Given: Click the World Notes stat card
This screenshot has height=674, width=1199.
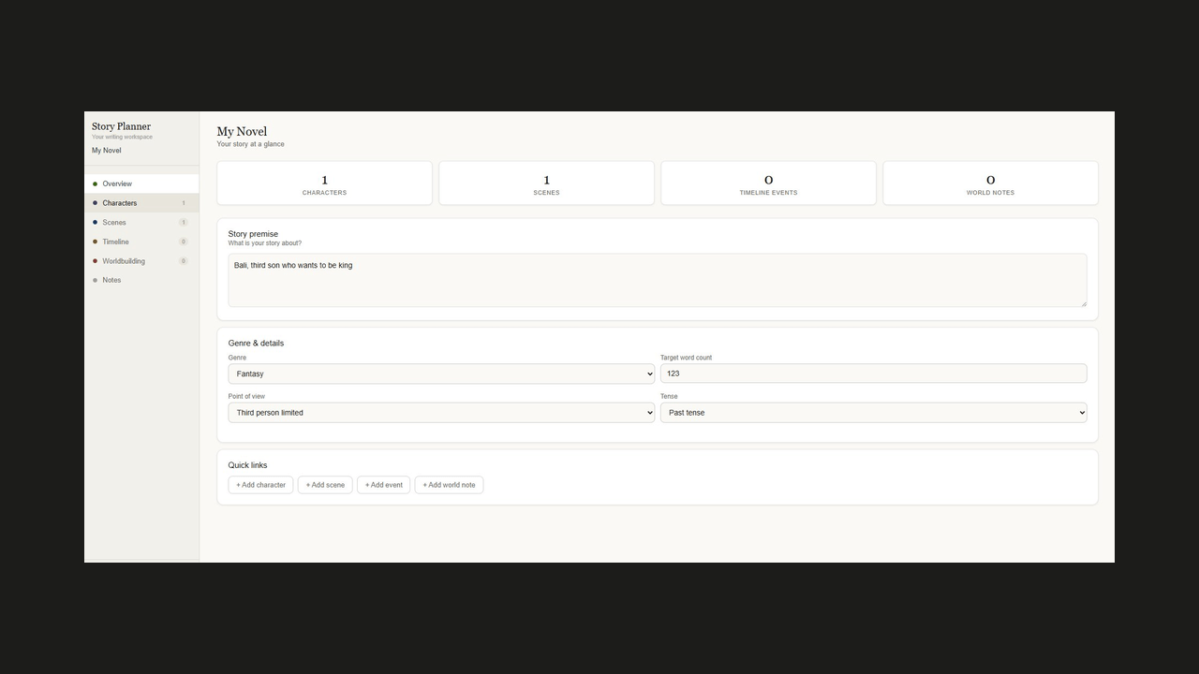Looking at the screenshot, I should pyautogui.click(x=990, y=183).
